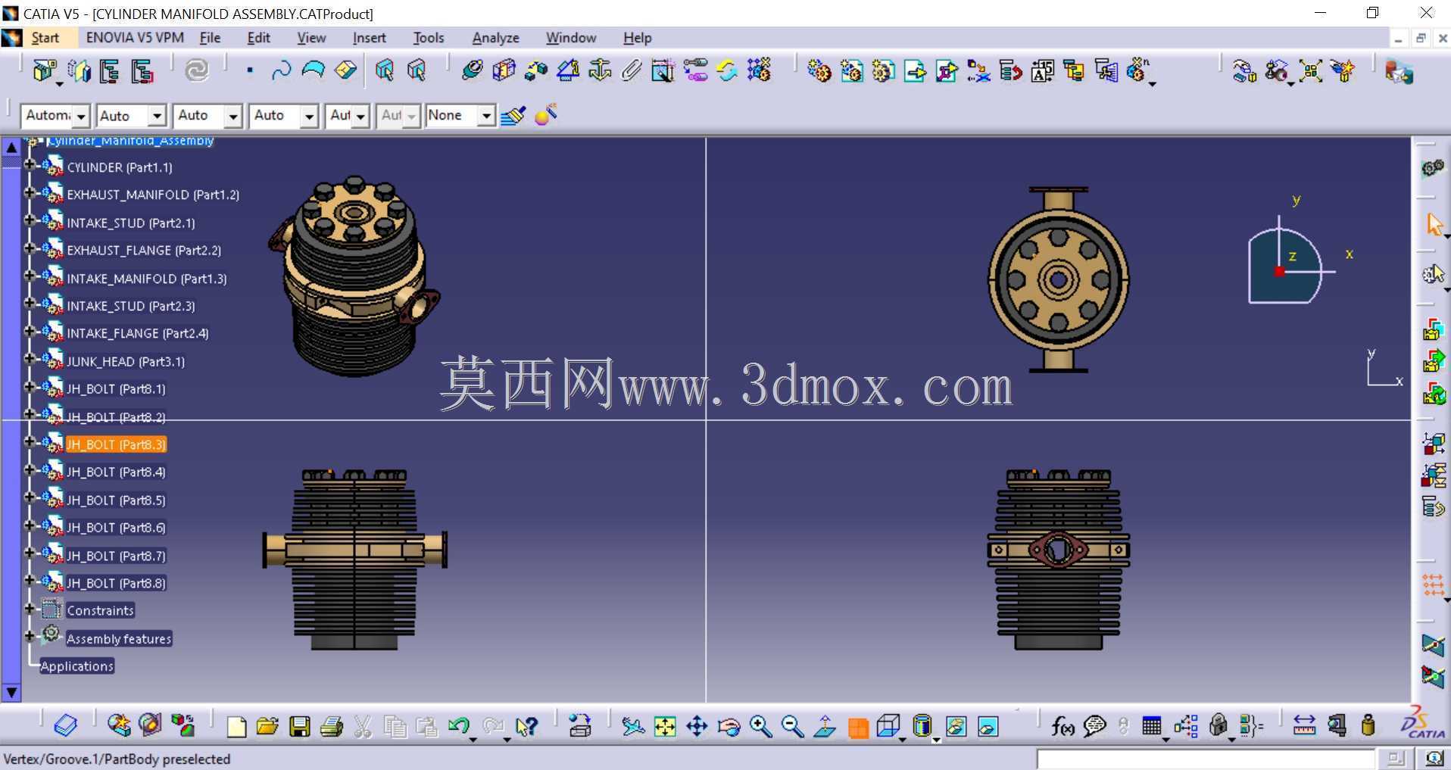Image resolution: width=1451 pixels, height=770 pixels.
Task: Select the Contact Constraint tool
Action: [x=504, y=71]
